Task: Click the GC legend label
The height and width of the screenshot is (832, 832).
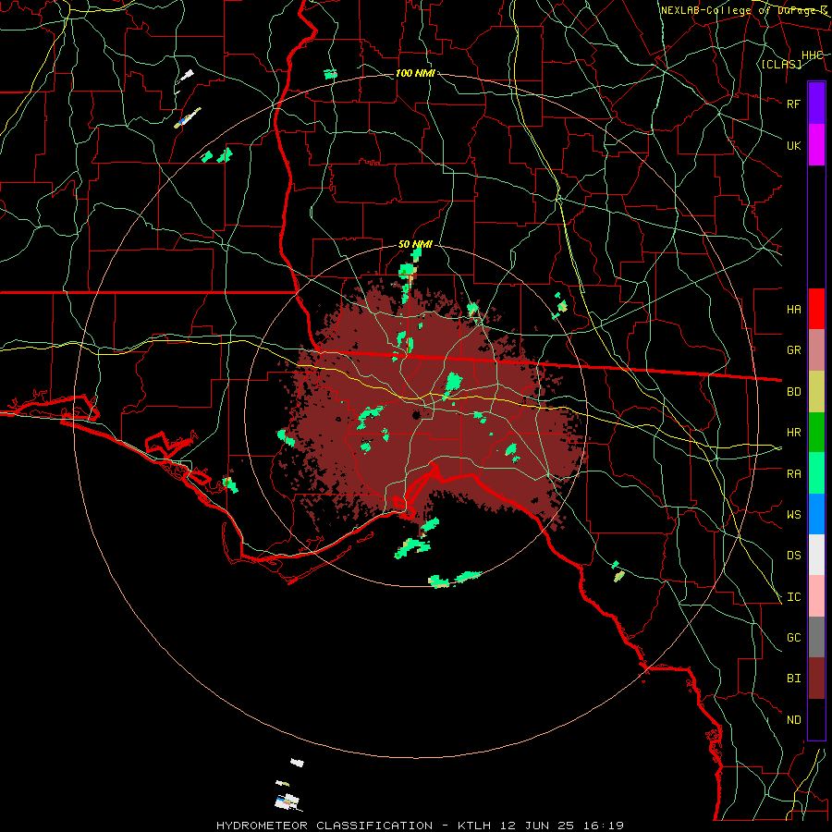Action: [794, 638]
